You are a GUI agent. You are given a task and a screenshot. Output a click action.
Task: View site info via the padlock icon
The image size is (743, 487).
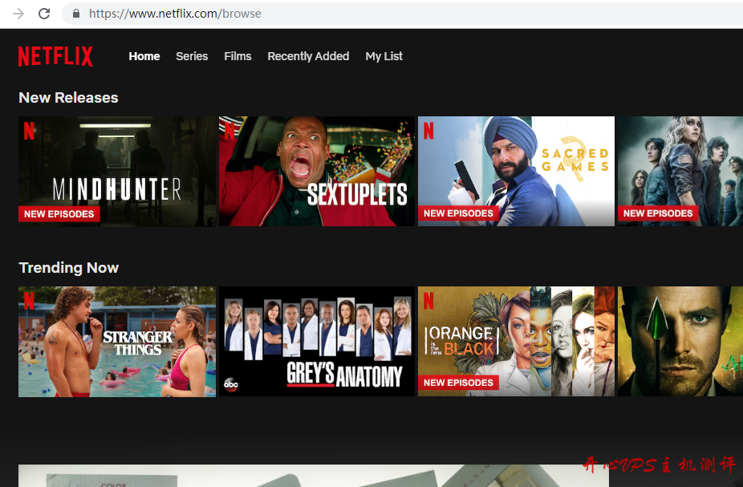pyautogui.click(x=75, y=14)
